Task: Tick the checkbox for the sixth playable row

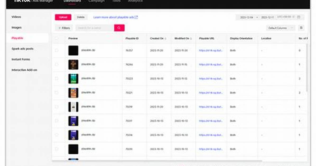Action: point(57,121)
